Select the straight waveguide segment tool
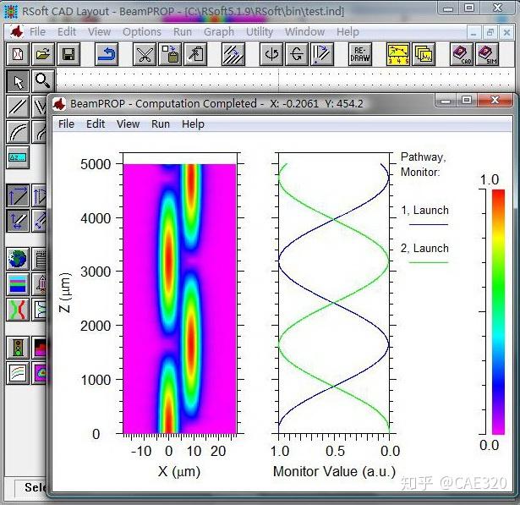Image resolution: width=520 pixels, height=505 pixels. pyautogui.click(x=18, y=107)
